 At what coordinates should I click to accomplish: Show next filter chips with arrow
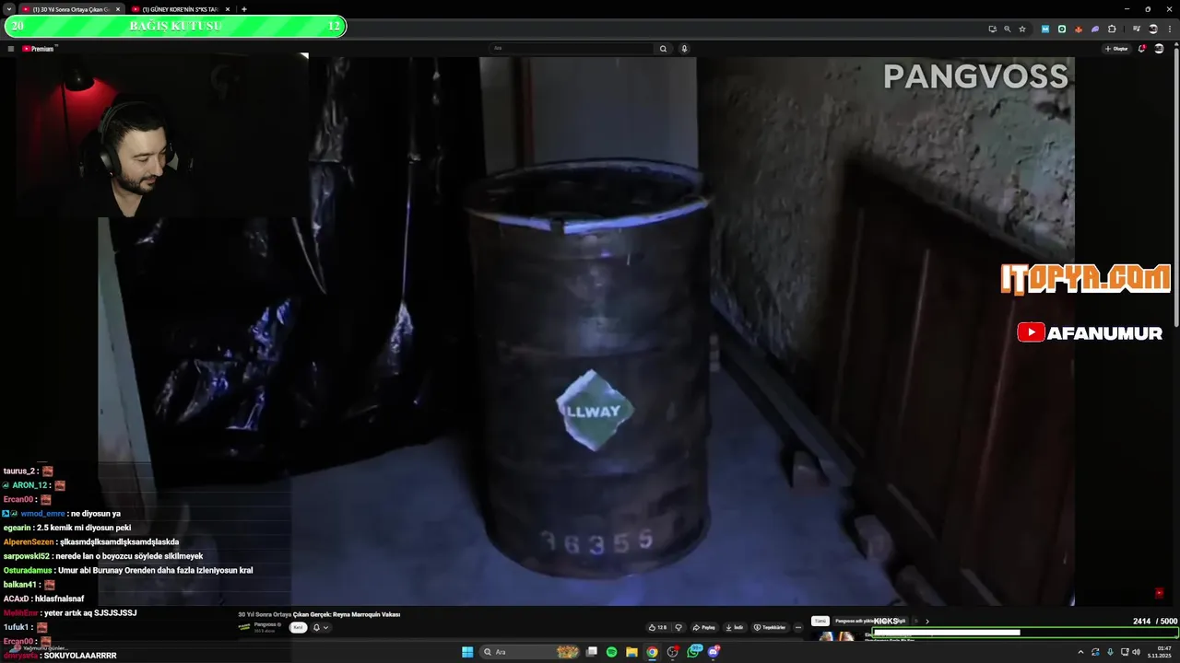tap(927, 621)
